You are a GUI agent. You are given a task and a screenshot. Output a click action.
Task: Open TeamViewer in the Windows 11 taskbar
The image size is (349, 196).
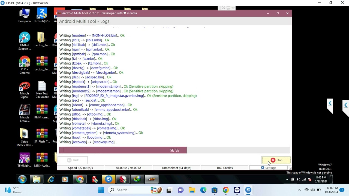(237, 190)
